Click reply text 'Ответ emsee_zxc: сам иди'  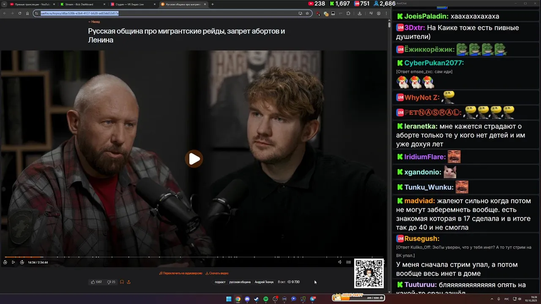point(424,72)
